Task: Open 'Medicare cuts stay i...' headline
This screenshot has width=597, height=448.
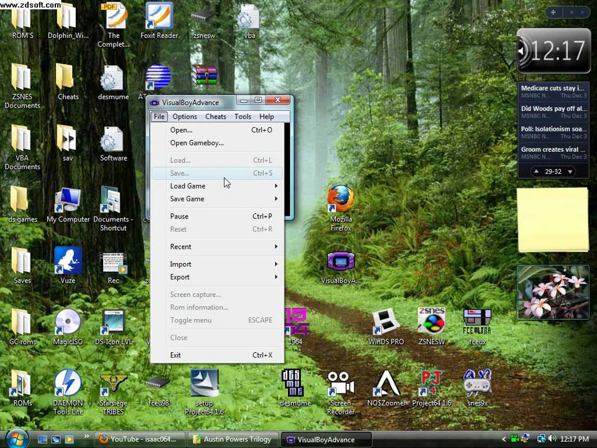Action: 553,91
